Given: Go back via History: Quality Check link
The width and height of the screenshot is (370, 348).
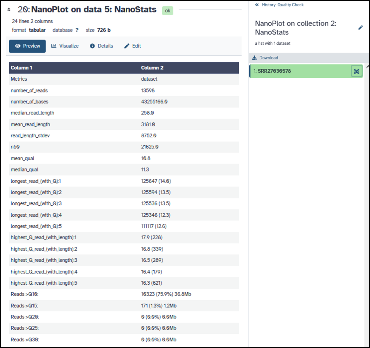Looking at the screenshot, I should pyautogui.click(x=279, y=5).
